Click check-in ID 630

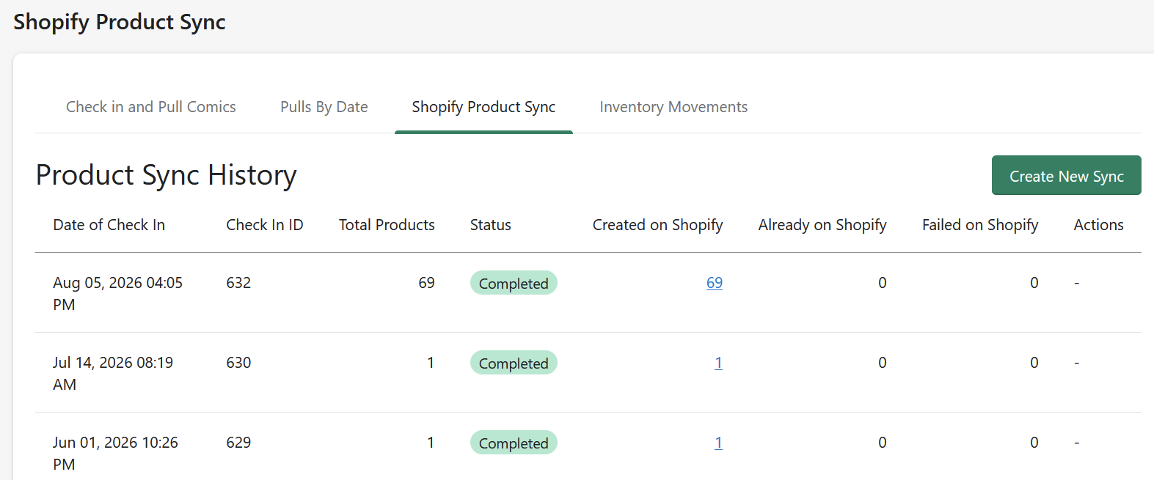[238, 363]
